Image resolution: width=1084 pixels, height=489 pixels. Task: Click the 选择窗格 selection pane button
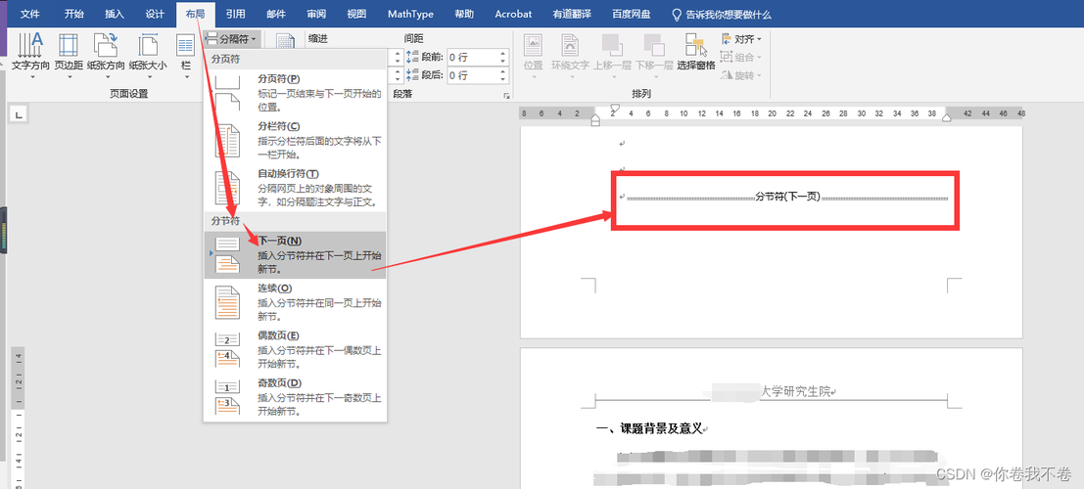(x=695, y=53)
